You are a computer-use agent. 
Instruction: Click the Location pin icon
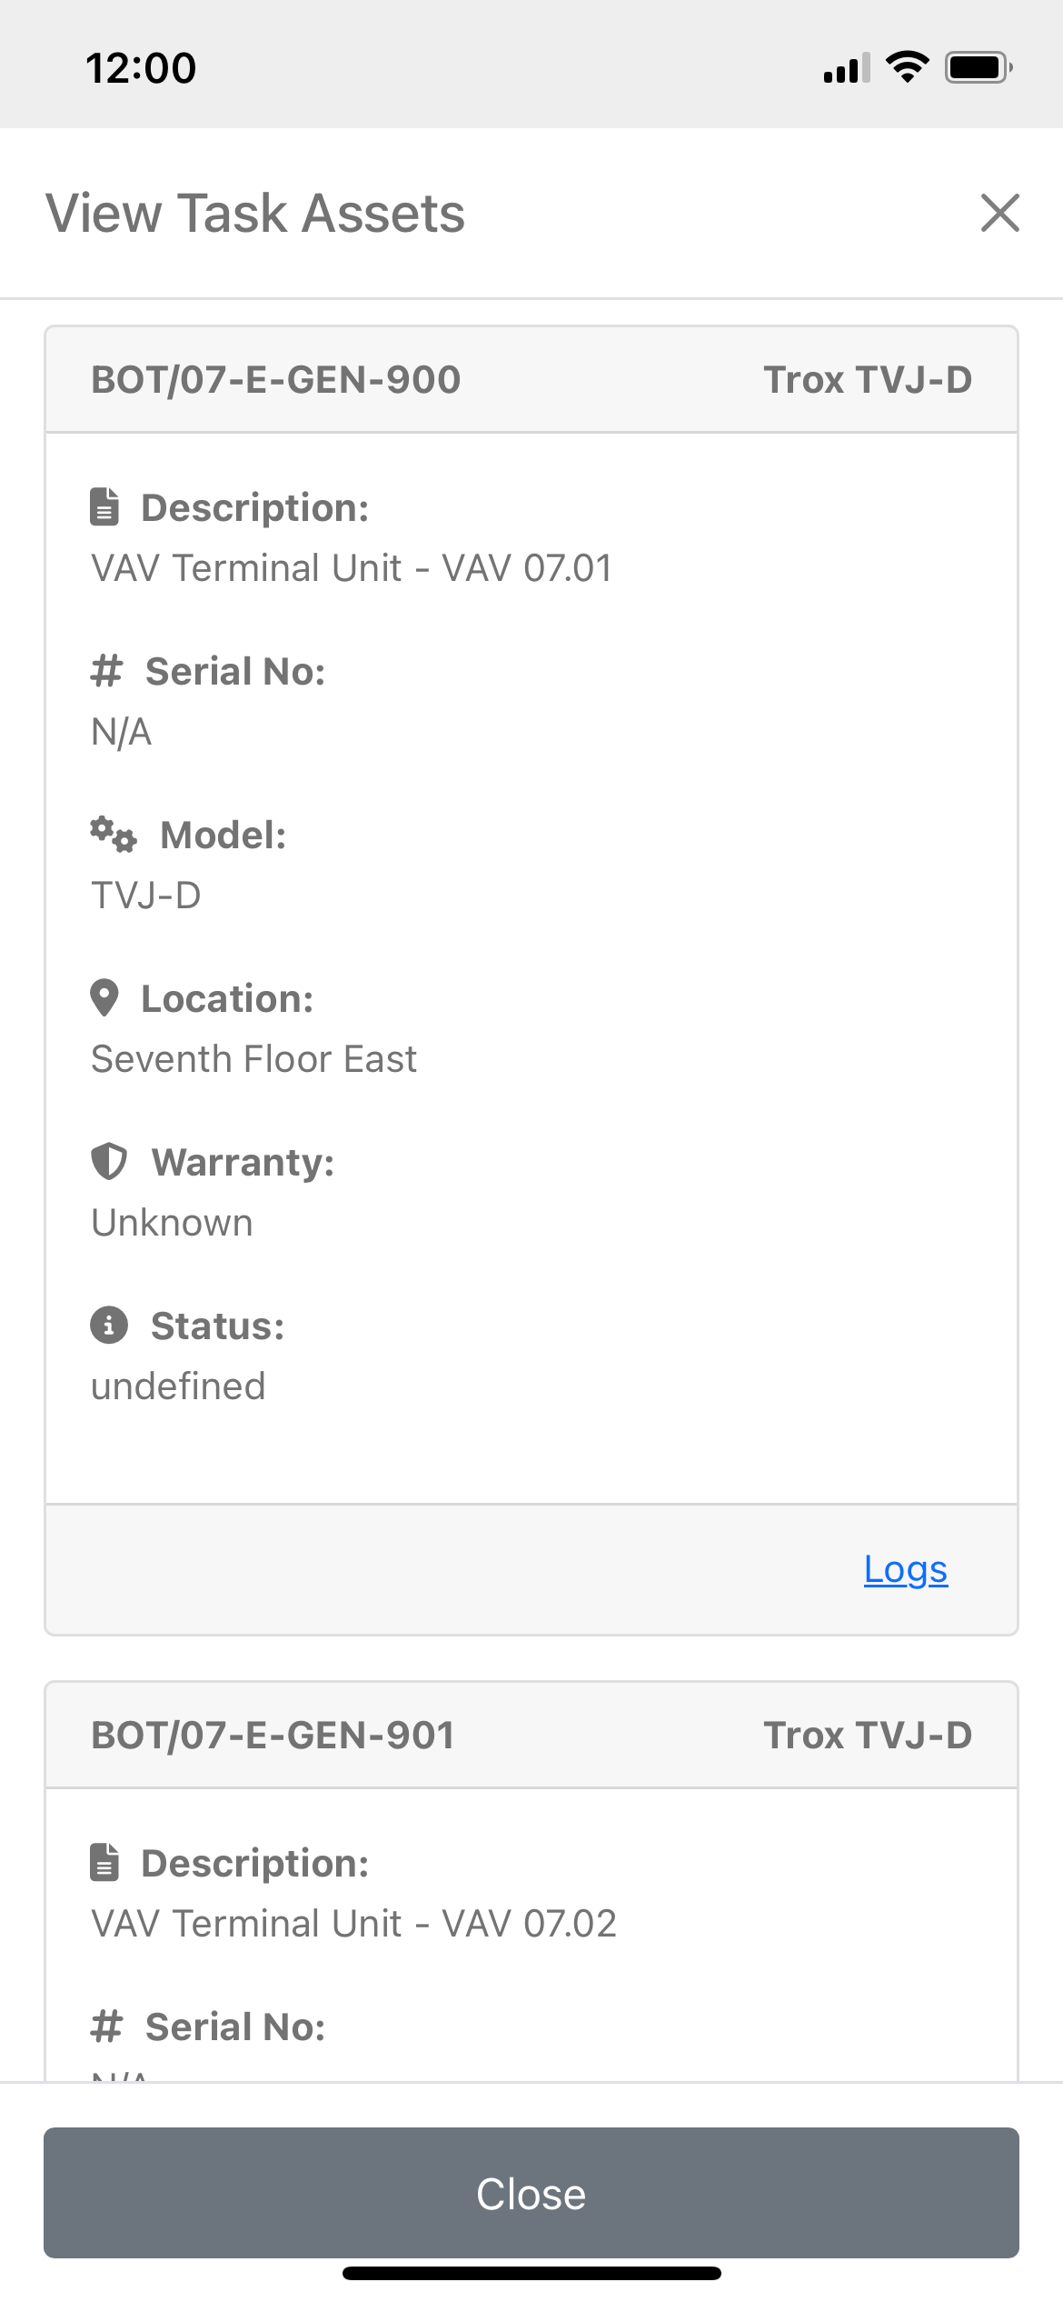[104, 998]
